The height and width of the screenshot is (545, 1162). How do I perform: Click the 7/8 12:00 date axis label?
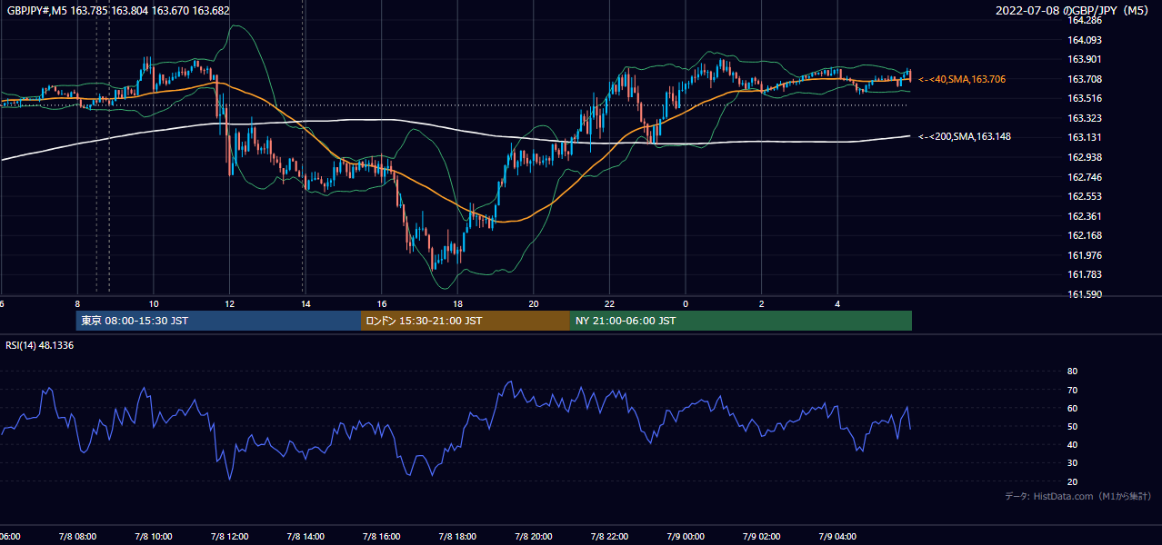click(229, 537)
